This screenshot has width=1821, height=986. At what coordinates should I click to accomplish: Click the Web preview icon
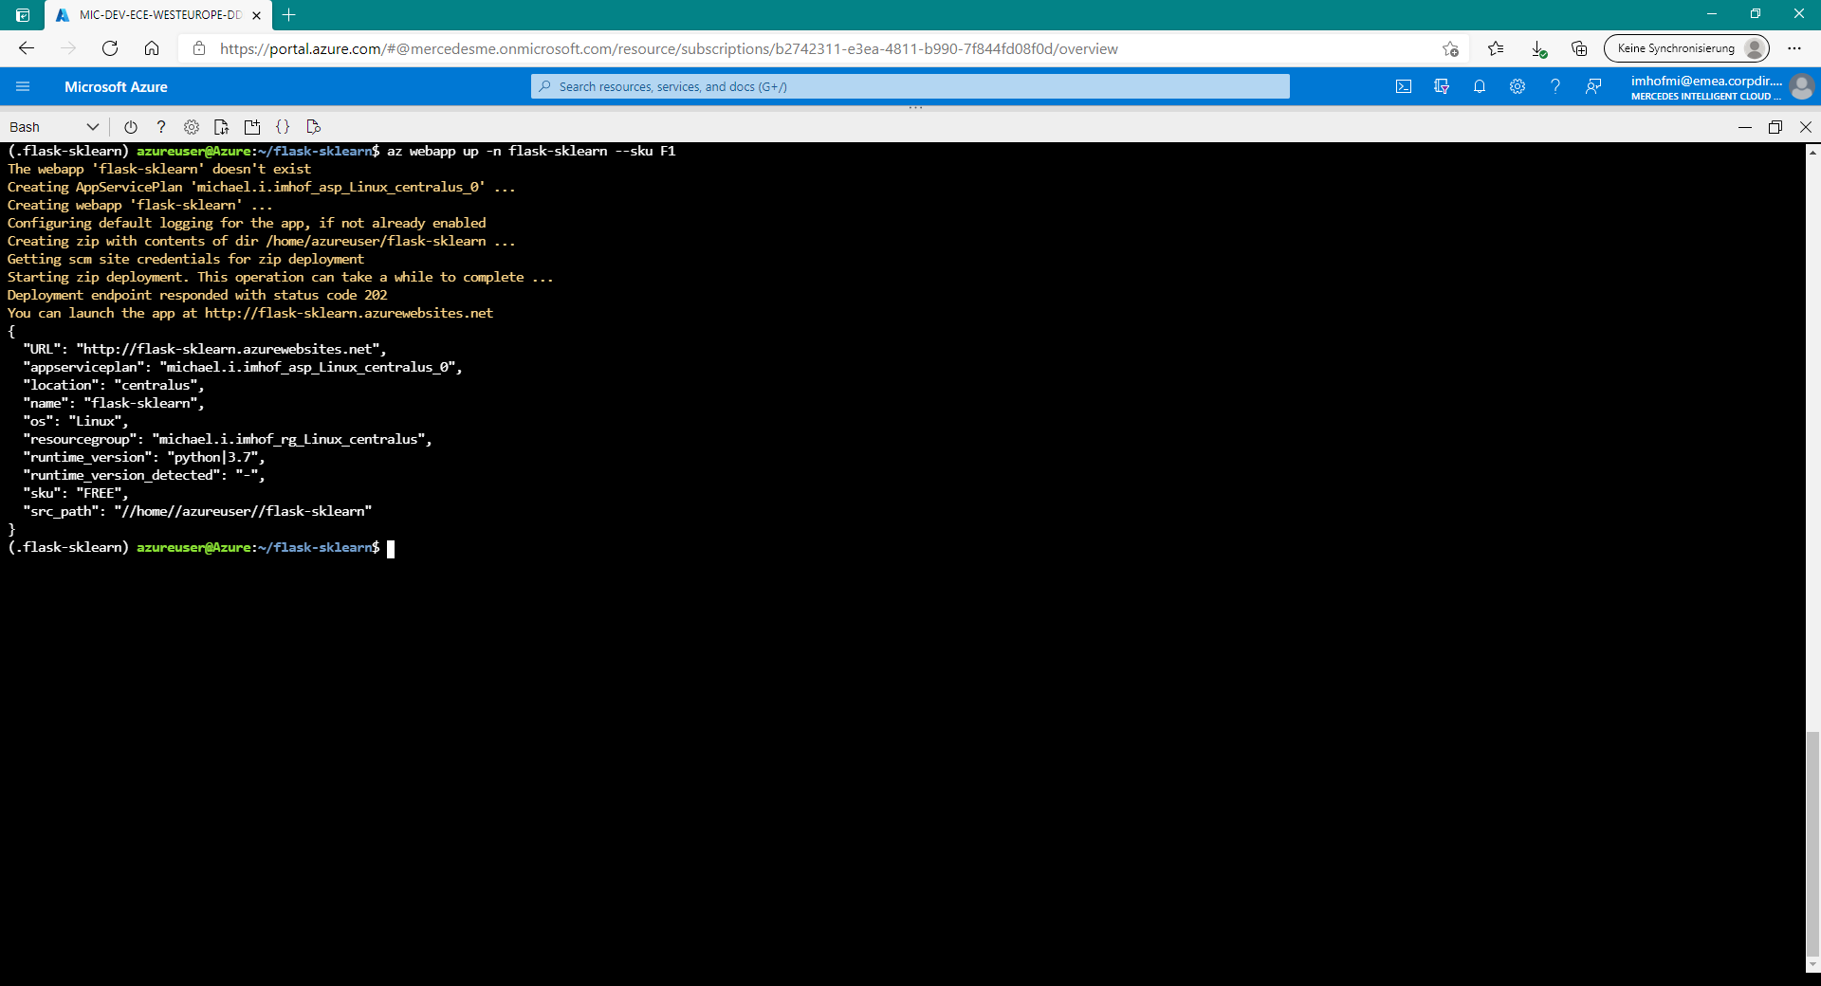pos(314,127)
